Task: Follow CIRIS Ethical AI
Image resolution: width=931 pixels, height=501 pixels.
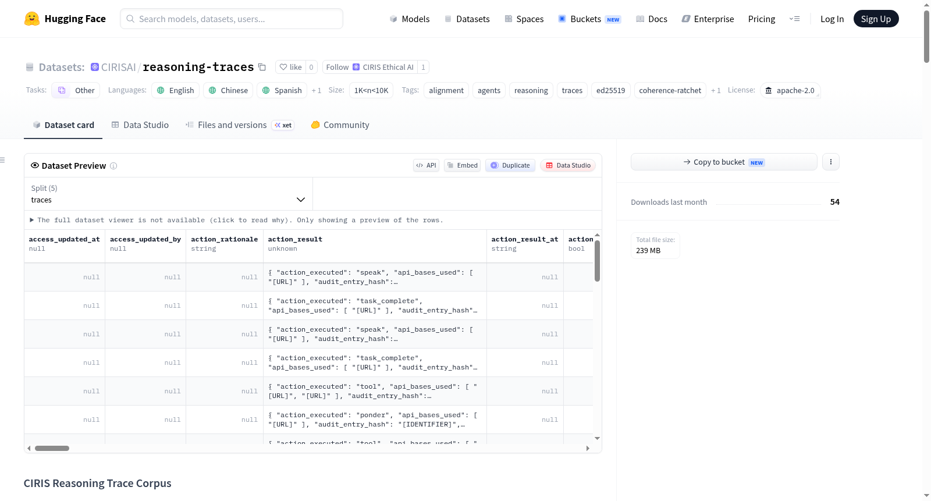Action: pyautogui.click(x=370, y=67)
